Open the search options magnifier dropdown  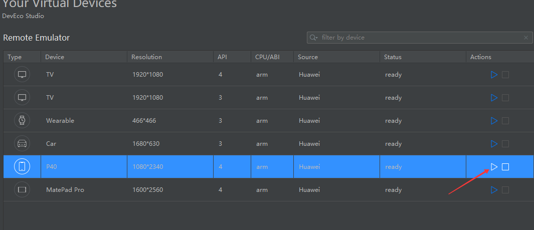point(314,38)
